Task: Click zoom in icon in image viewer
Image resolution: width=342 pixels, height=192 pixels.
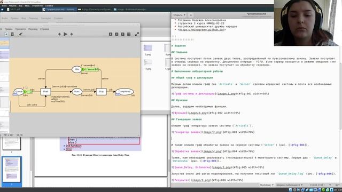Action: tap(111, 34)
